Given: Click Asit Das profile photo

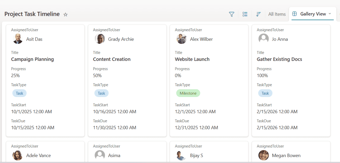Looking at the screenshot, I should pyautogui.click(x=18, y=39).
